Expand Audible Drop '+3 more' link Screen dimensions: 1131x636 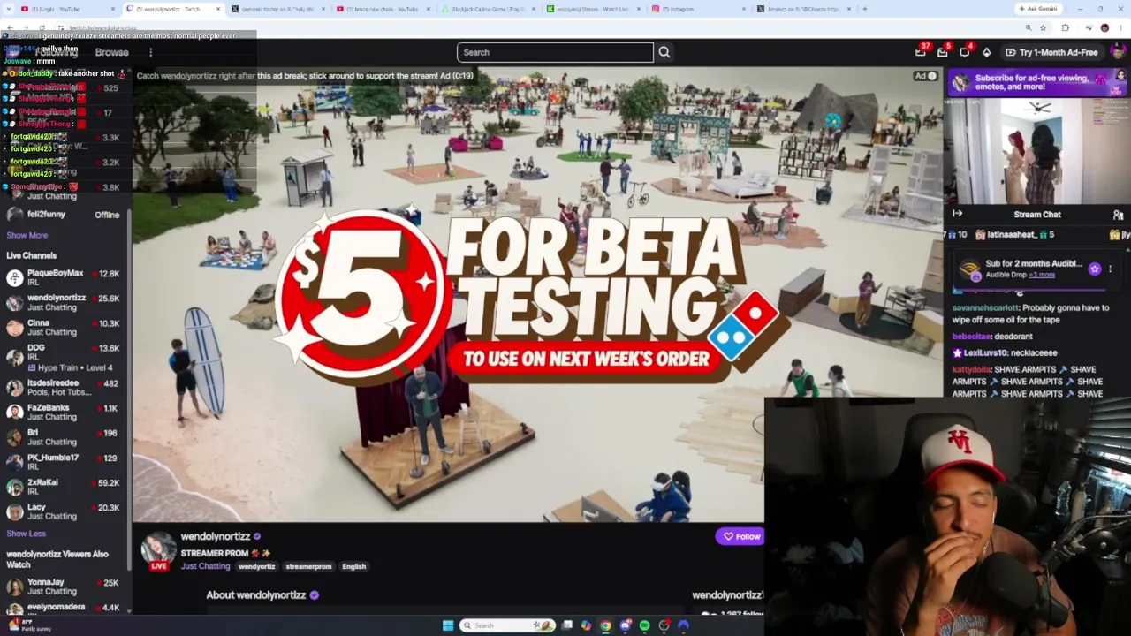tap(1043, 275)
